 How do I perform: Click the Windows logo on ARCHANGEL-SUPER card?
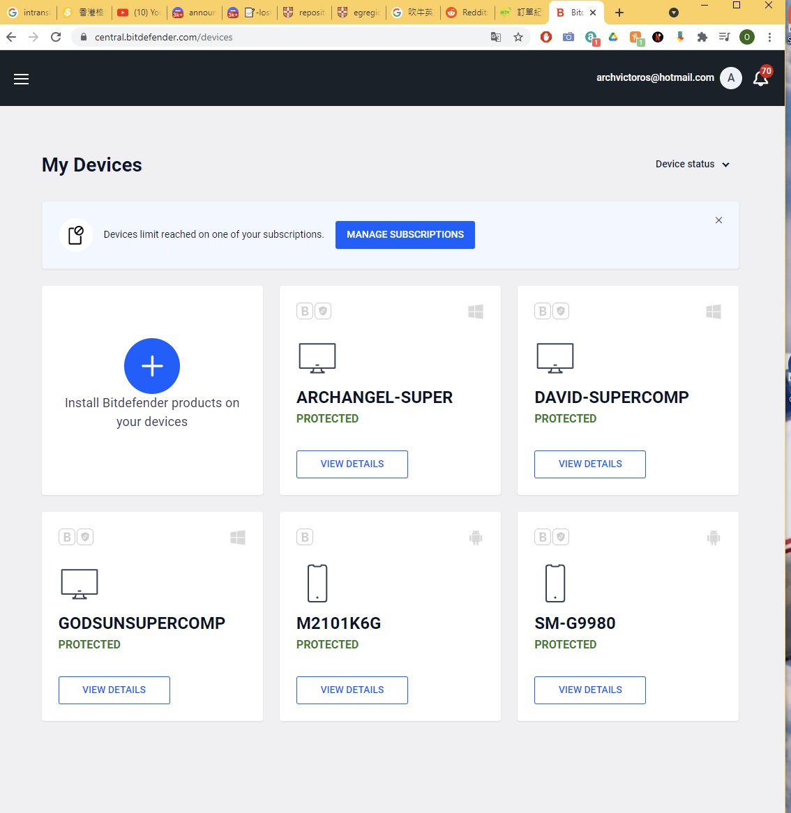476,312
